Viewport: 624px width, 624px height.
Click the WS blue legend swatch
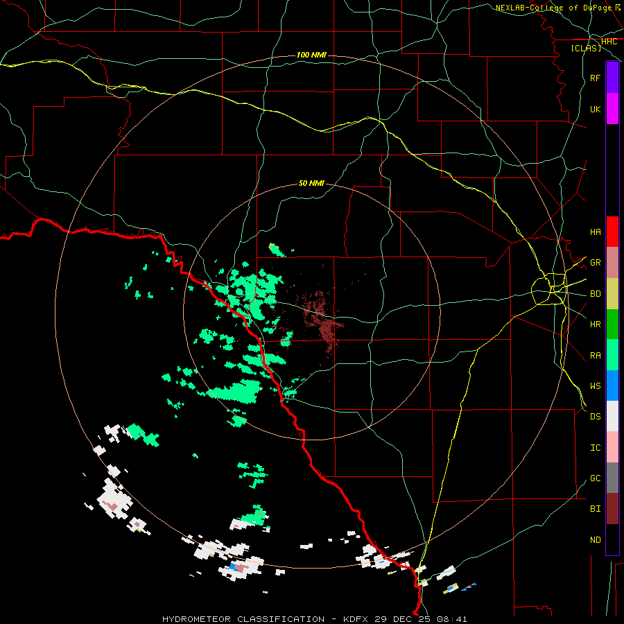pos(612,385)
